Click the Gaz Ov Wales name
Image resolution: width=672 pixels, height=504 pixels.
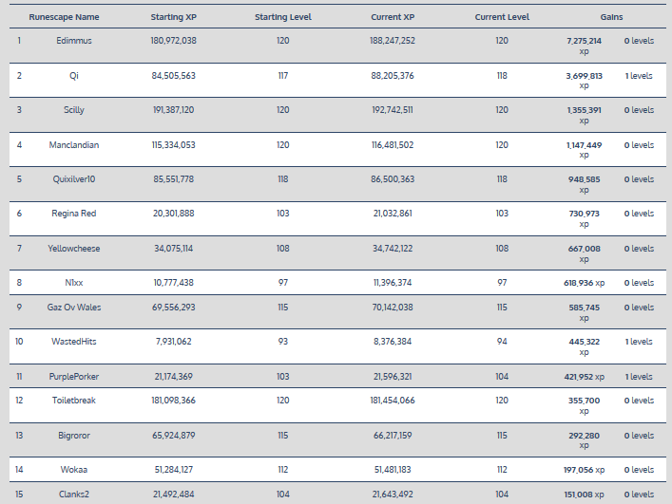tap(73, 308)
